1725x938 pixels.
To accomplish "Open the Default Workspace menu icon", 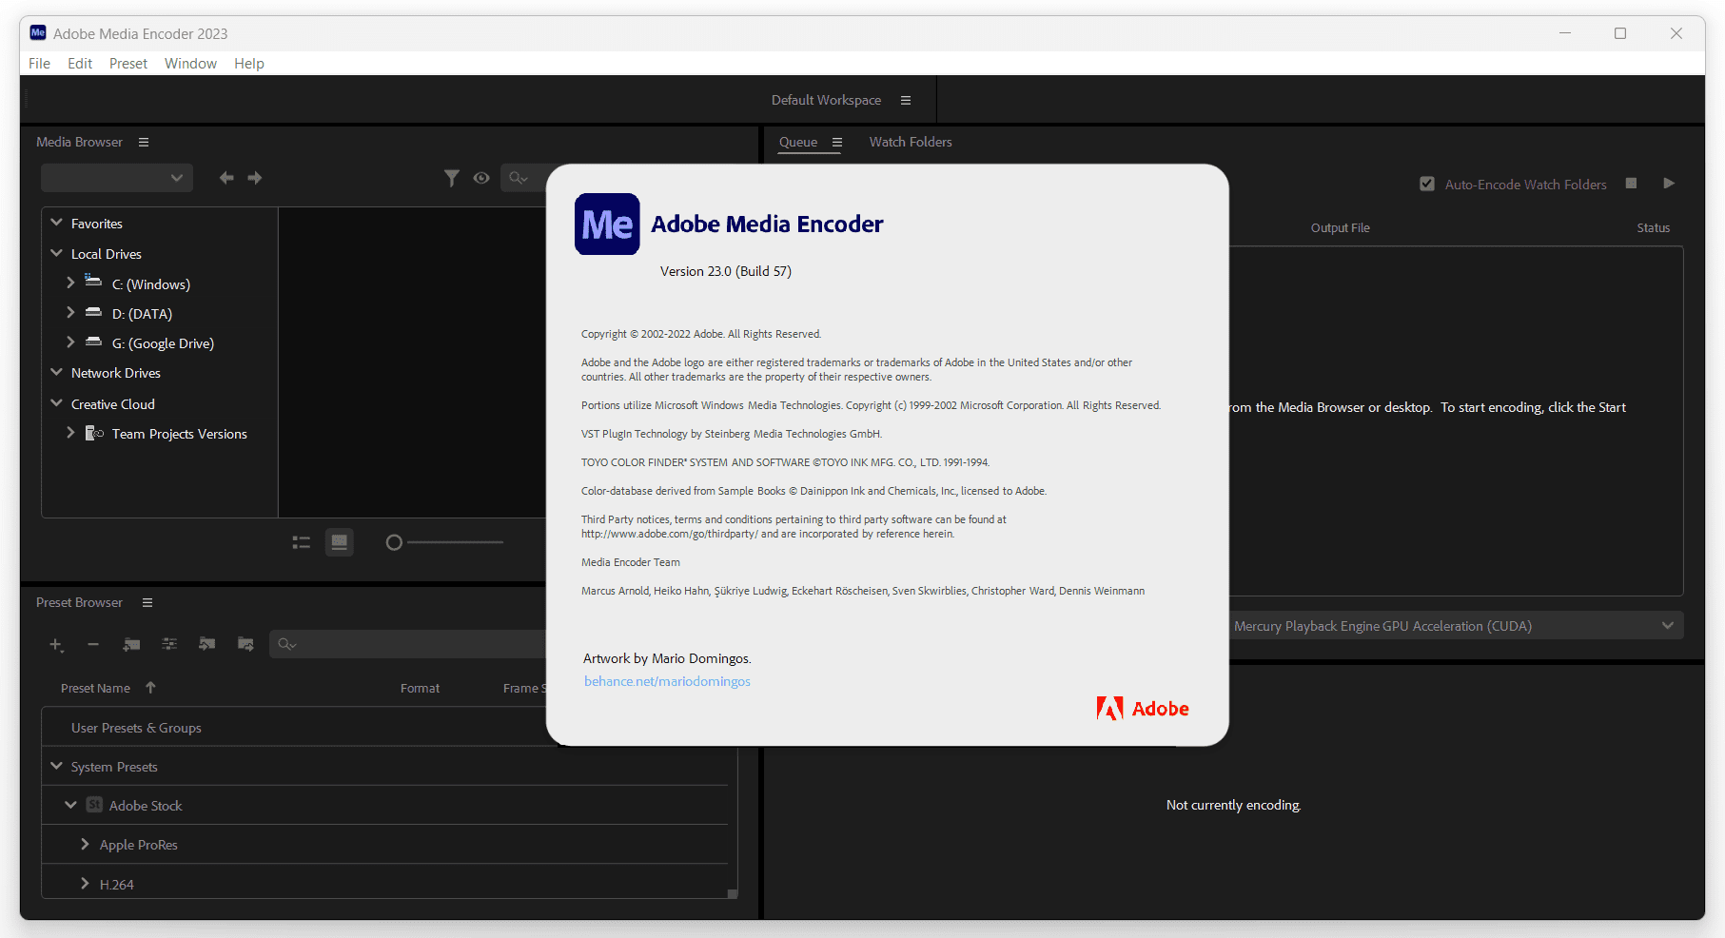I will pos(906,100).
